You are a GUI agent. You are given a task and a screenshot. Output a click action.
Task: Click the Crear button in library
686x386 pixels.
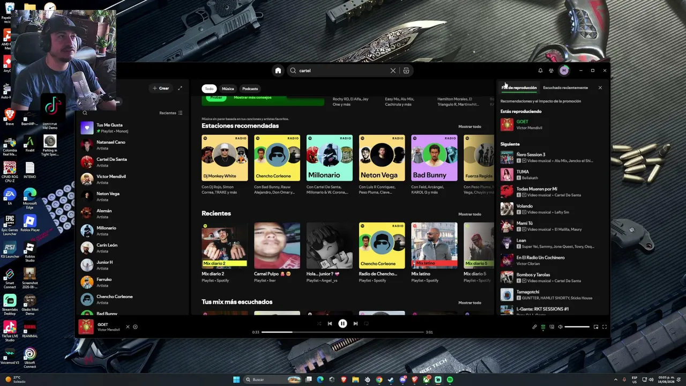(x=161, y=88)
